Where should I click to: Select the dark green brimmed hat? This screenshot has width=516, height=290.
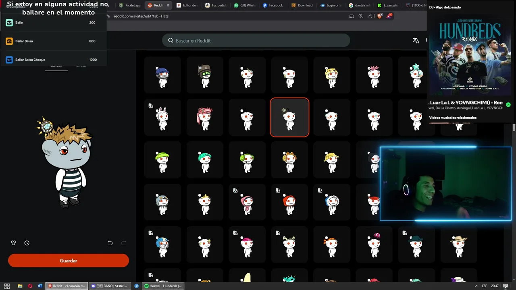(416, 244)
